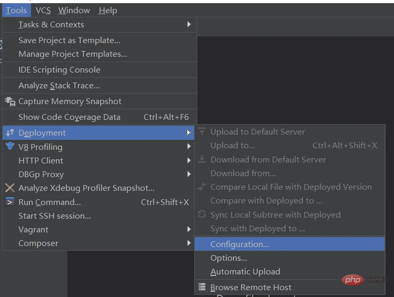The width and height of the screenshot is (394, 297).
Task: Expand the Vagrant submenu arrow
Action: click(189, 230)
